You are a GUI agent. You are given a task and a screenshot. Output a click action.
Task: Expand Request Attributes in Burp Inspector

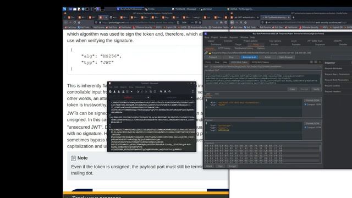pos(333,68)
